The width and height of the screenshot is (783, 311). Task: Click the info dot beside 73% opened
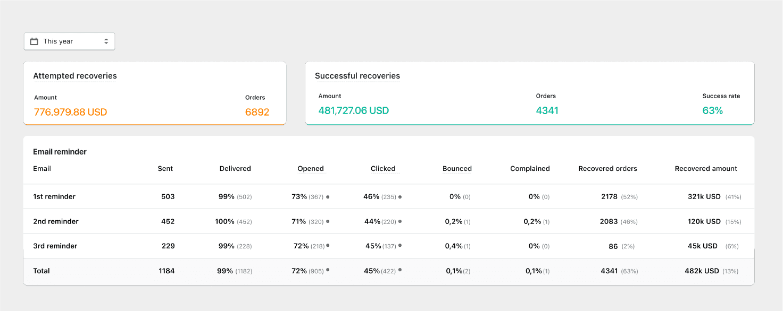pyautogui.click(x=328, y=197)
